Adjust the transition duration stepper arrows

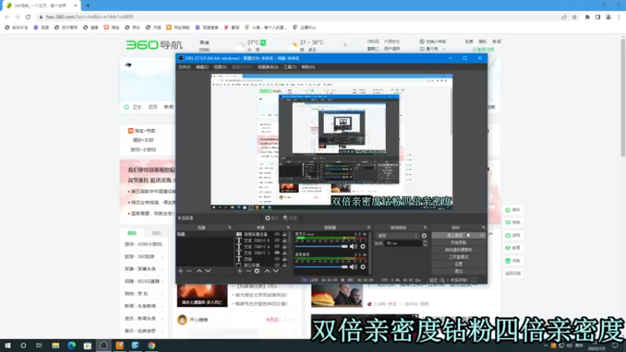point(425,243)
